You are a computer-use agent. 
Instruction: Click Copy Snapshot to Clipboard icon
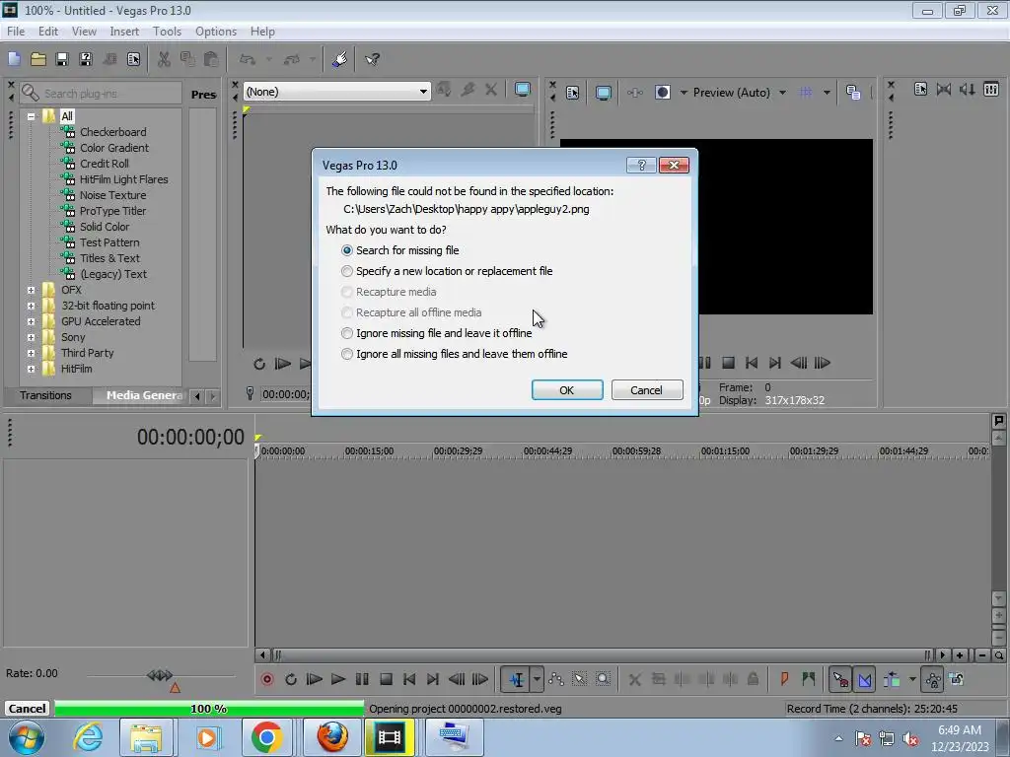pos(853,92)
